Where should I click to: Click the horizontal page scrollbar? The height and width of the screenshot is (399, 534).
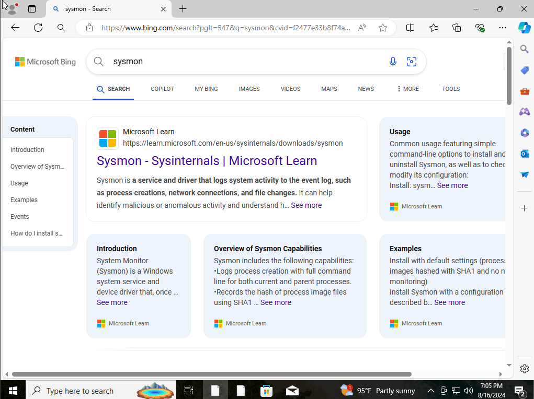[x=211, y=374]
